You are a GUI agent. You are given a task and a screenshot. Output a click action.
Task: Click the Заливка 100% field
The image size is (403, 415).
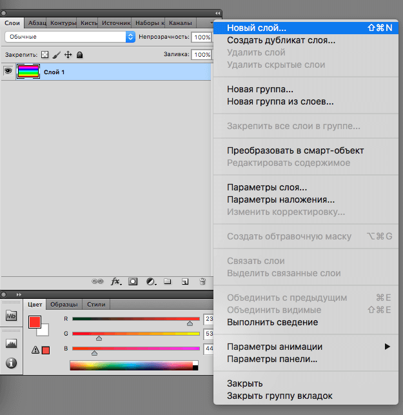click(x=202, y=54)
